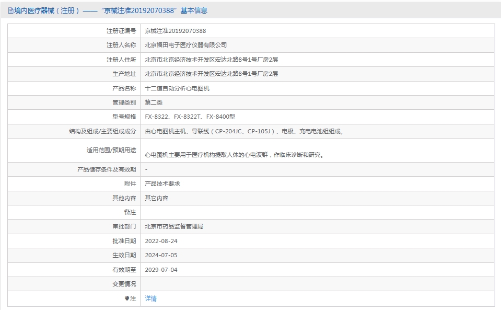Screen dimensions: 501x310
Task: Click the 有效期至 label
Action: (x=124, y=270)
